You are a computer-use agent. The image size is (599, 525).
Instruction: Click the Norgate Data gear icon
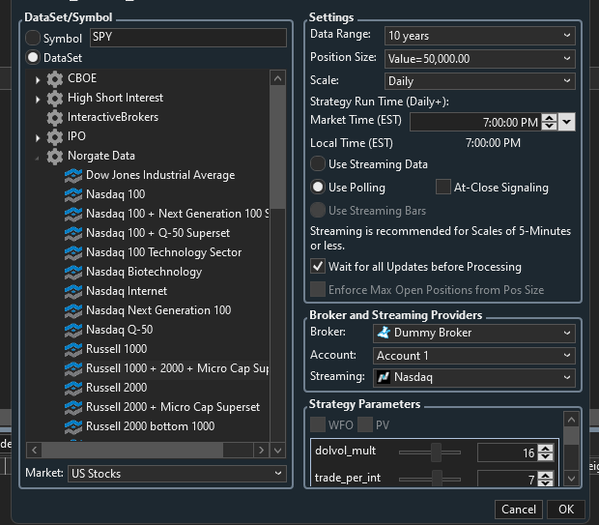(55, 157)
